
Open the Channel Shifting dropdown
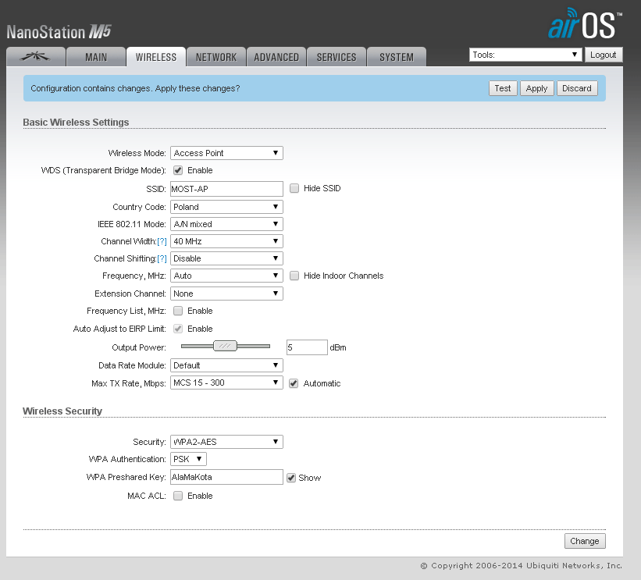226,258
